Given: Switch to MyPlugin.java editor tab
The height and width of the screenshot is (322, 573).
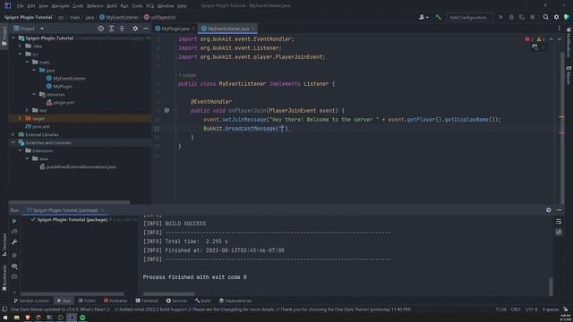Looking at the screenshot, I should coord(175,29).
